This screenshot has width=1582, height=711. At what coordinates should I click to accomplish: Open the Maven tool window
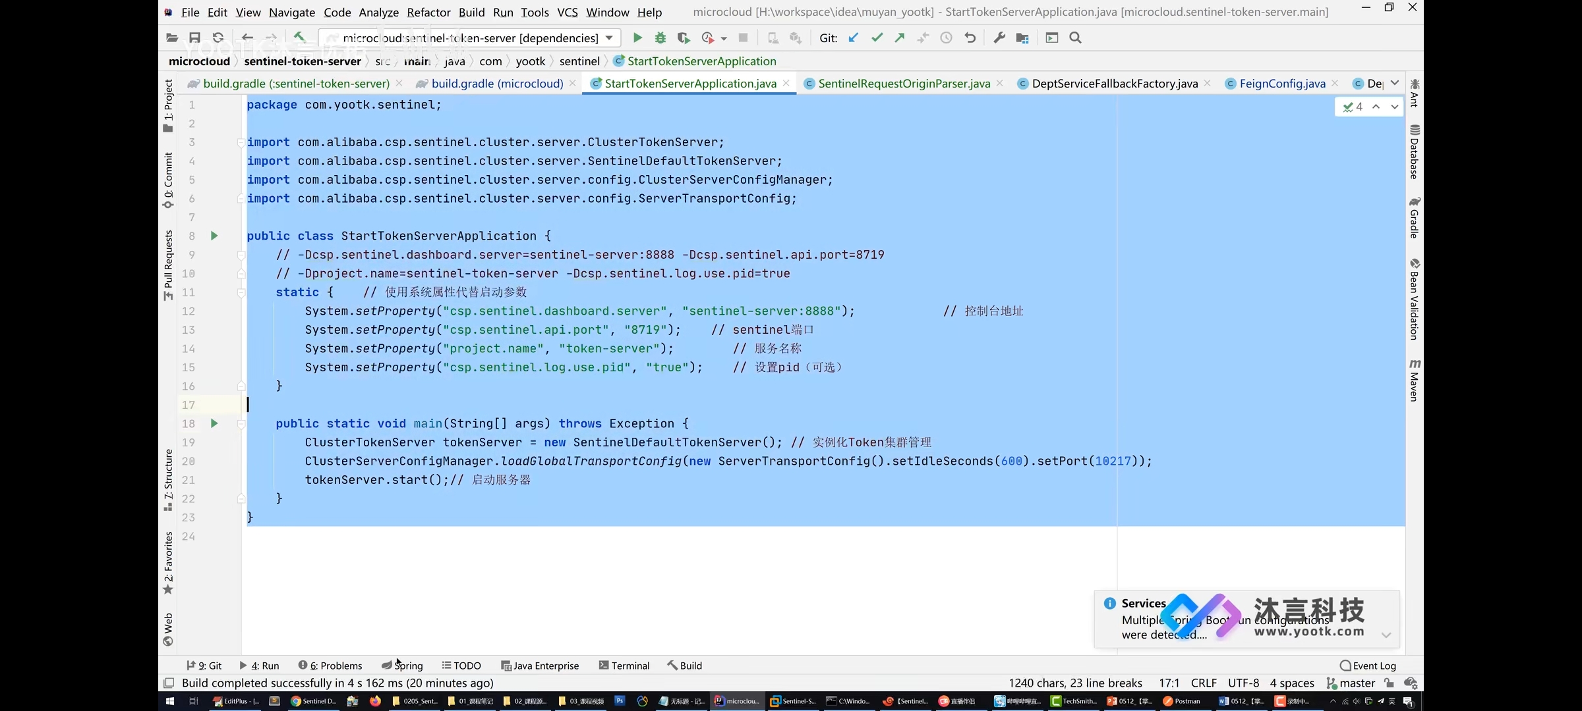[x=1415, y=380]
